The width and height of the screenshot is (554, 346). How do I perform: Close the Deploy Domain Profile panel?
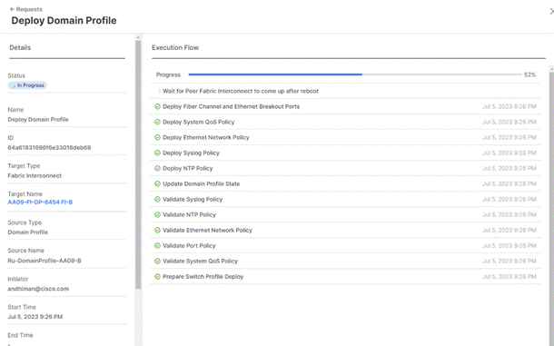551,11
